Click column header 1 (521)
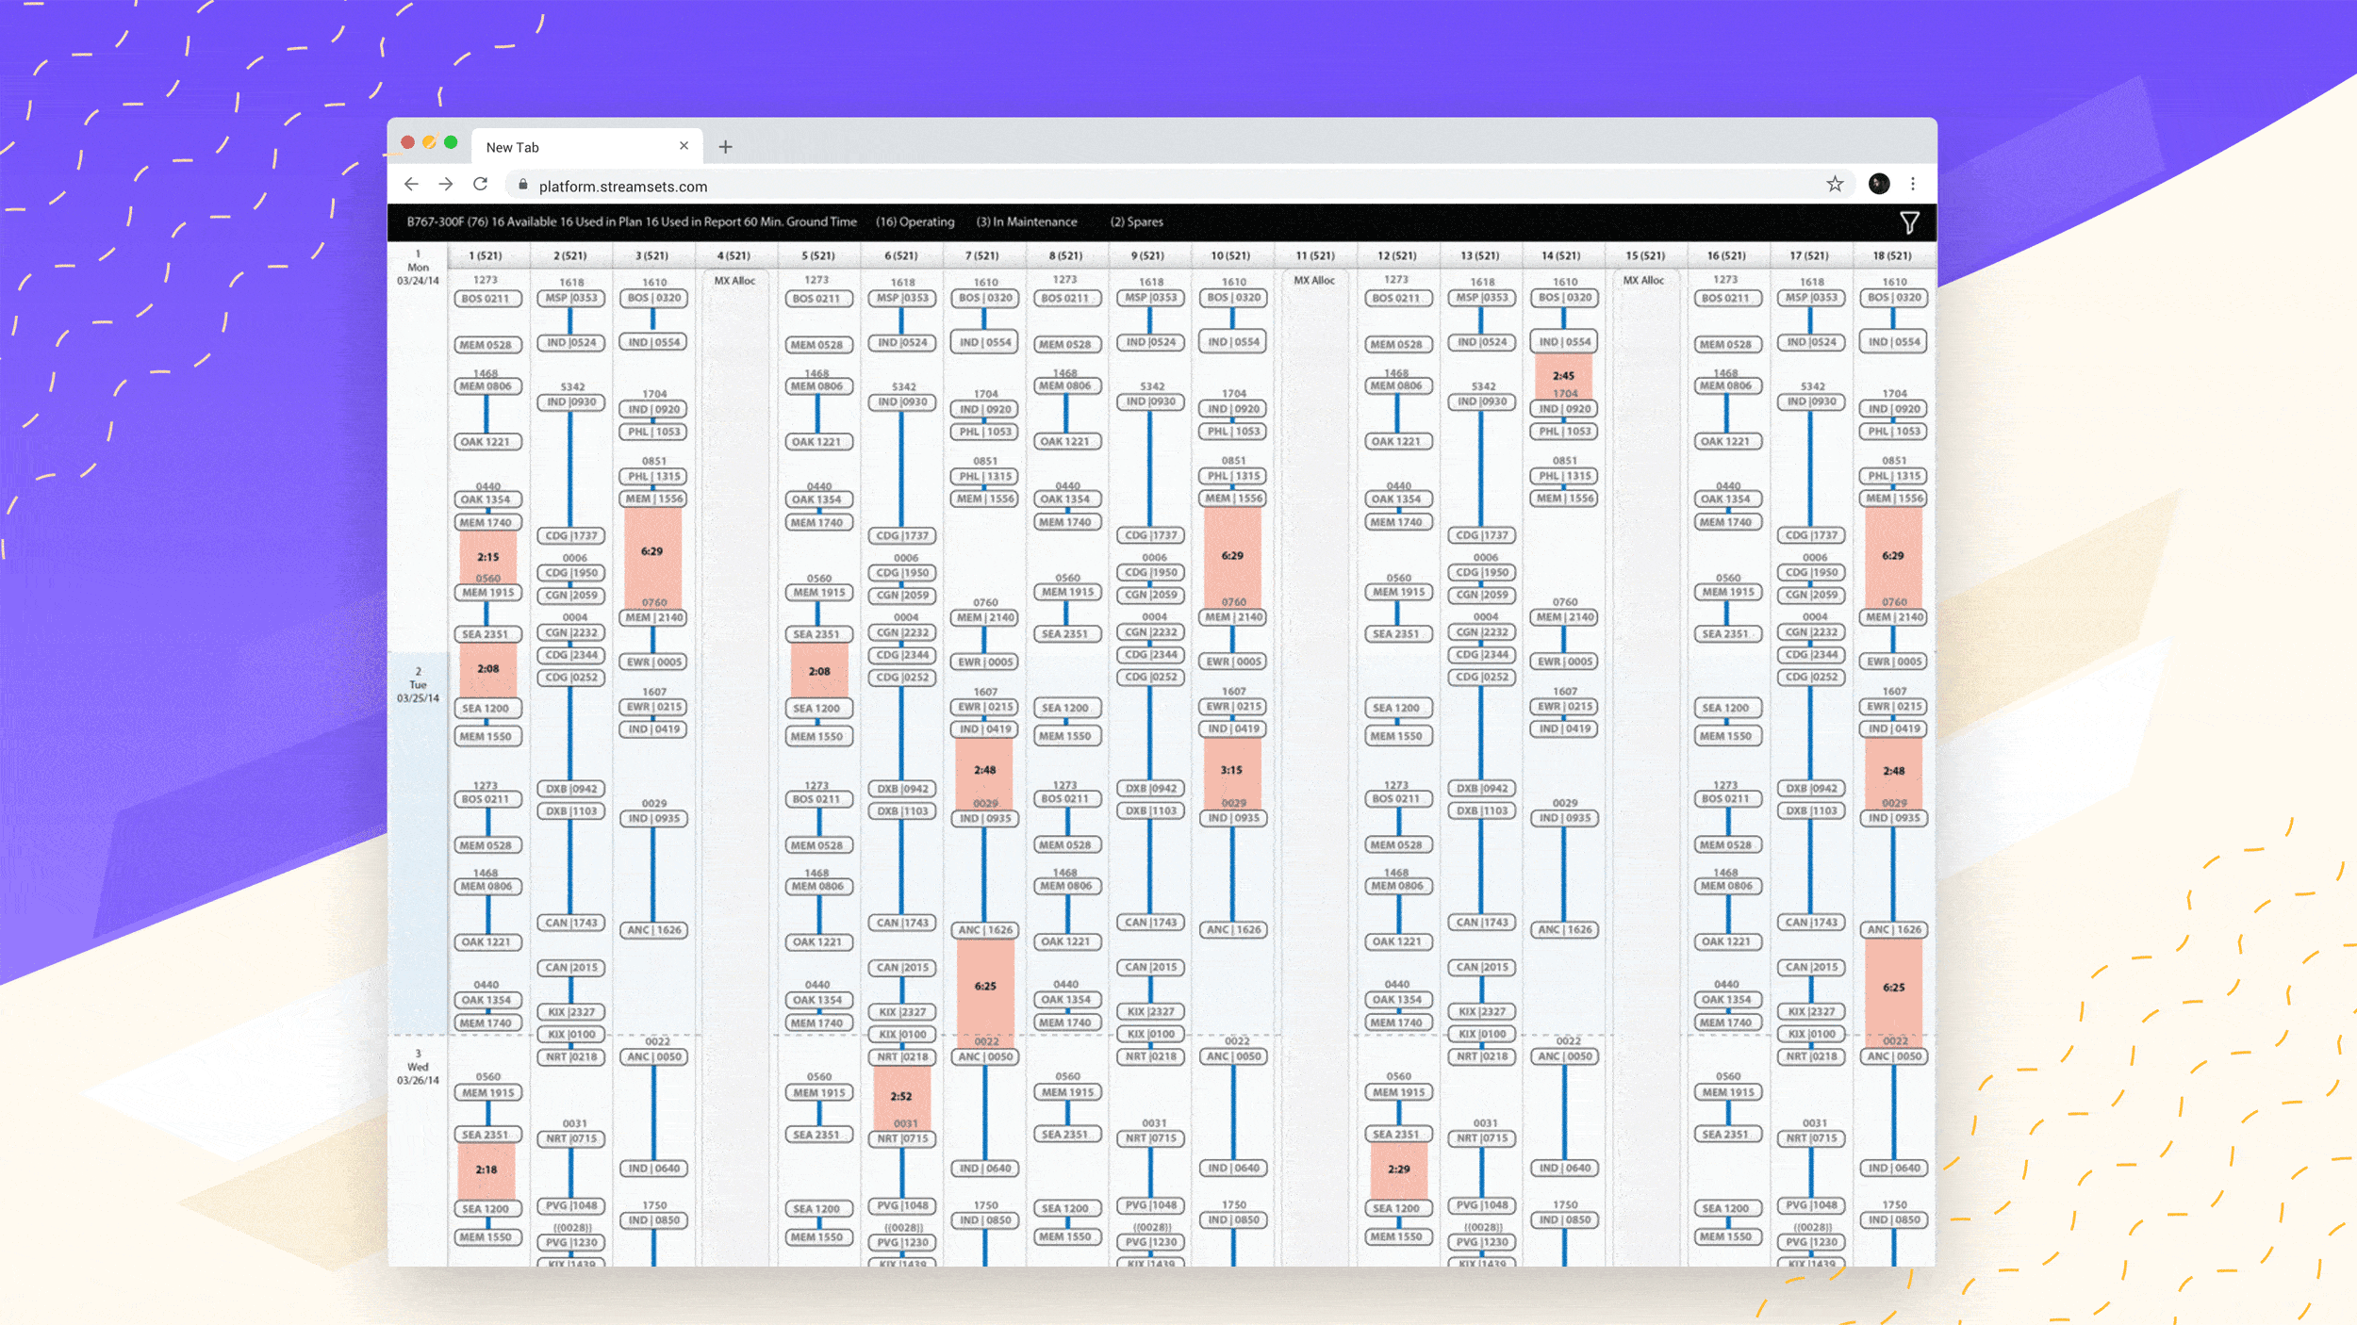Viewport: 2357px width, 1325px height. [486, 255]
